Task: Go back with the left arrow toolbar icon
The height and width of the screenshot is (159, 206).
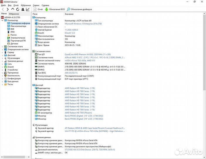Action: coord(3,9)
